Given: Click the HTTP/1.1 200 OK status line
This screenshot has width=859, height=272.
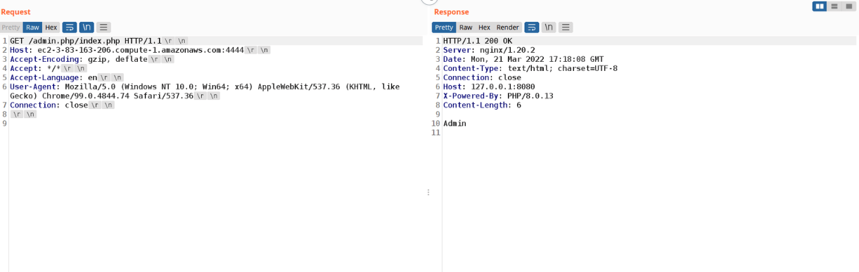Looking at the screenshot, I should (x=478, y=41).
